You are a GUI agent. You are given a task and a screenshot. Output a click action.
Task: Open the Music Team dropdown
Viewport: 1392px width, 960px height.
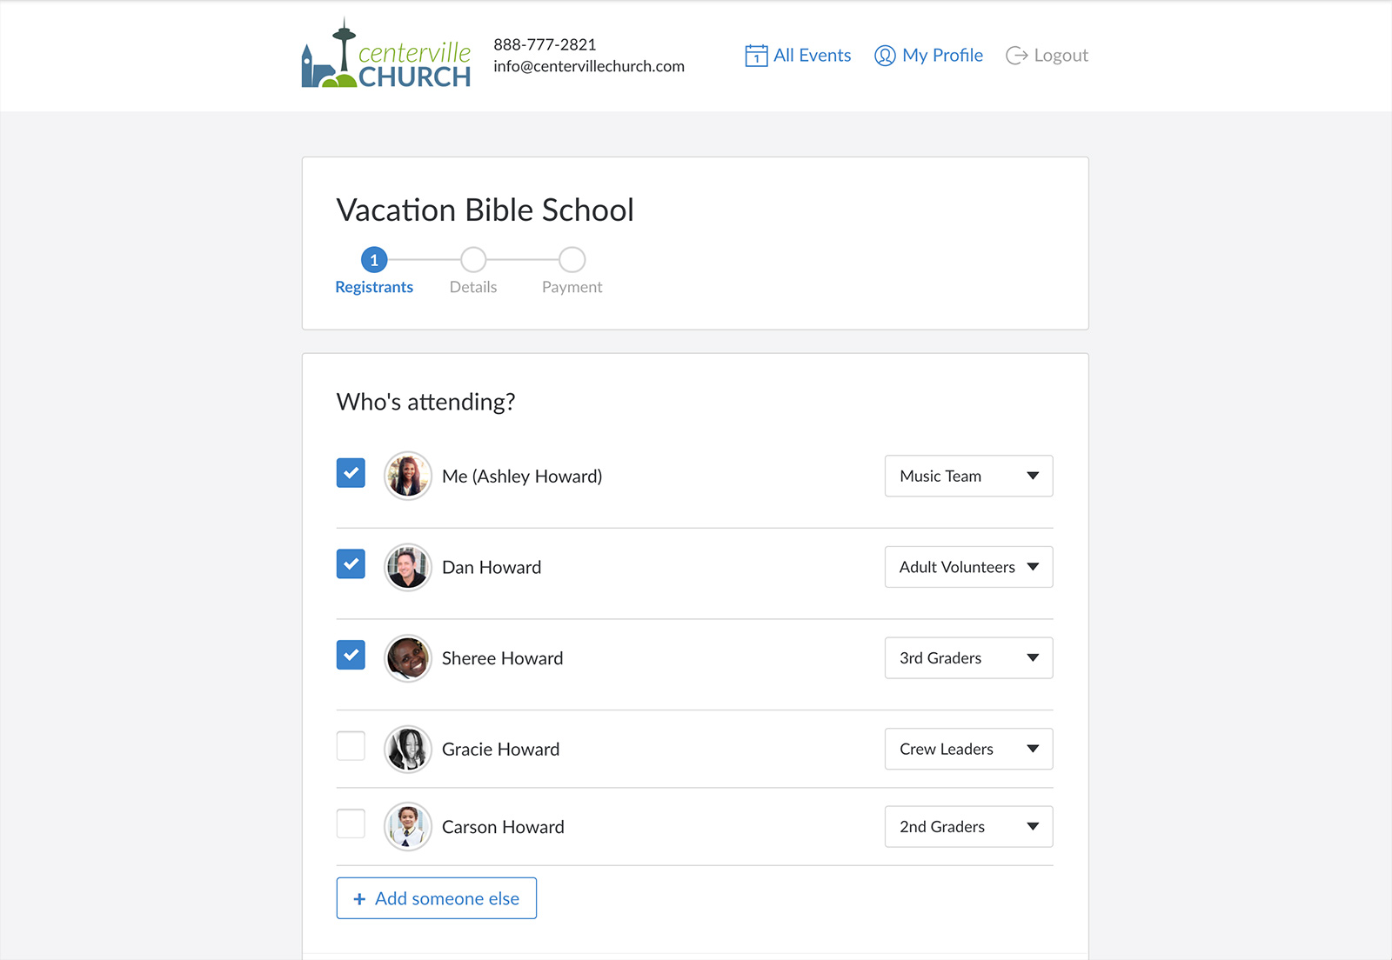pos(968,476)
